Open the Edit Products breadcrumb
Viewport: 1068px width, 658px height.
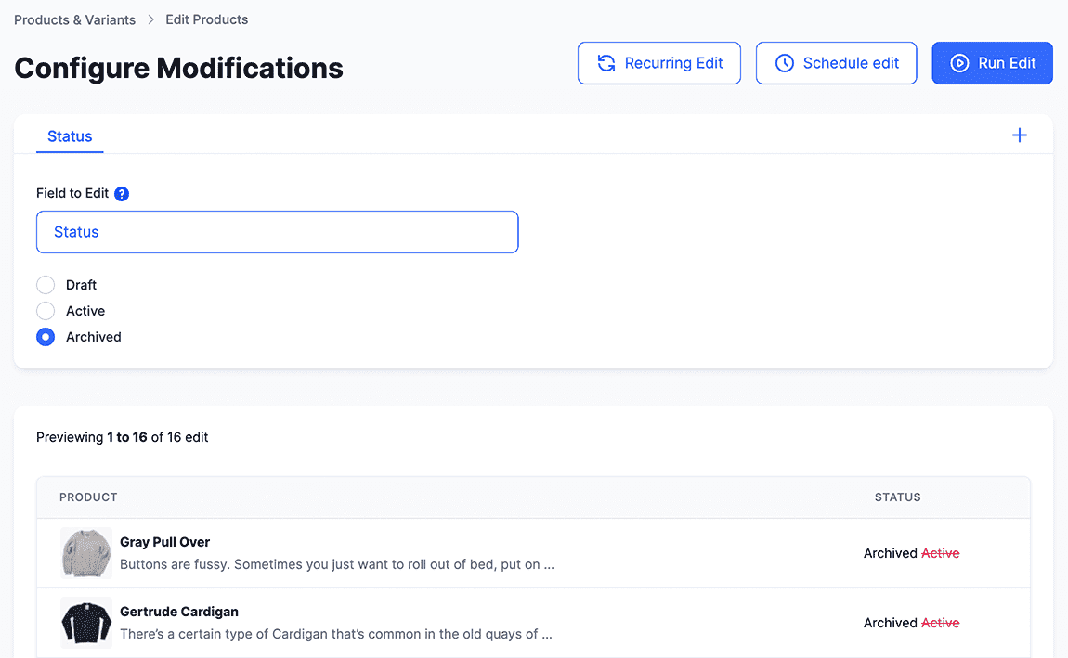pyautogui.click(x=206, y=19)
